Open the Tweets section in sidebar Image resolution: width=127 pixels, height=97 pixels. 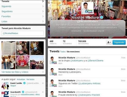click(23, 2)
